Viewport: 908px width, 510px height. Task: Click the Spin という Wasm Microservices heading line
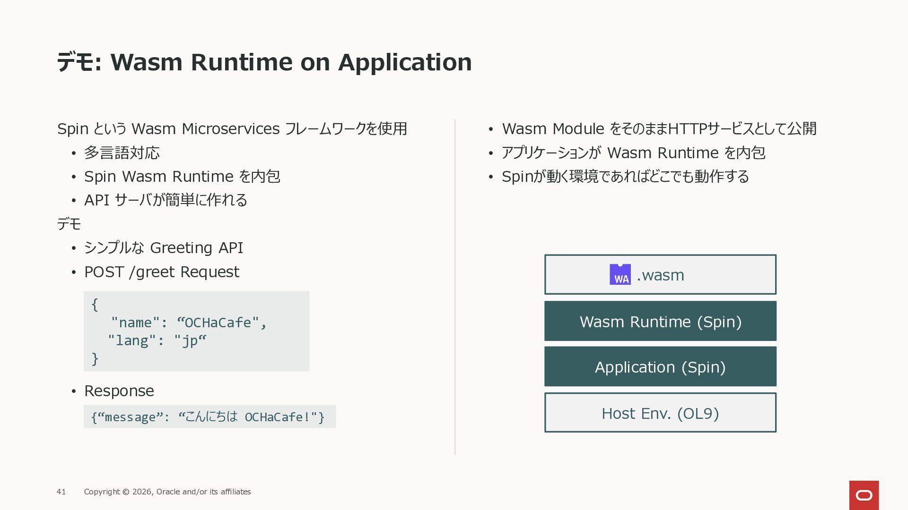click(x=232, y=128)
